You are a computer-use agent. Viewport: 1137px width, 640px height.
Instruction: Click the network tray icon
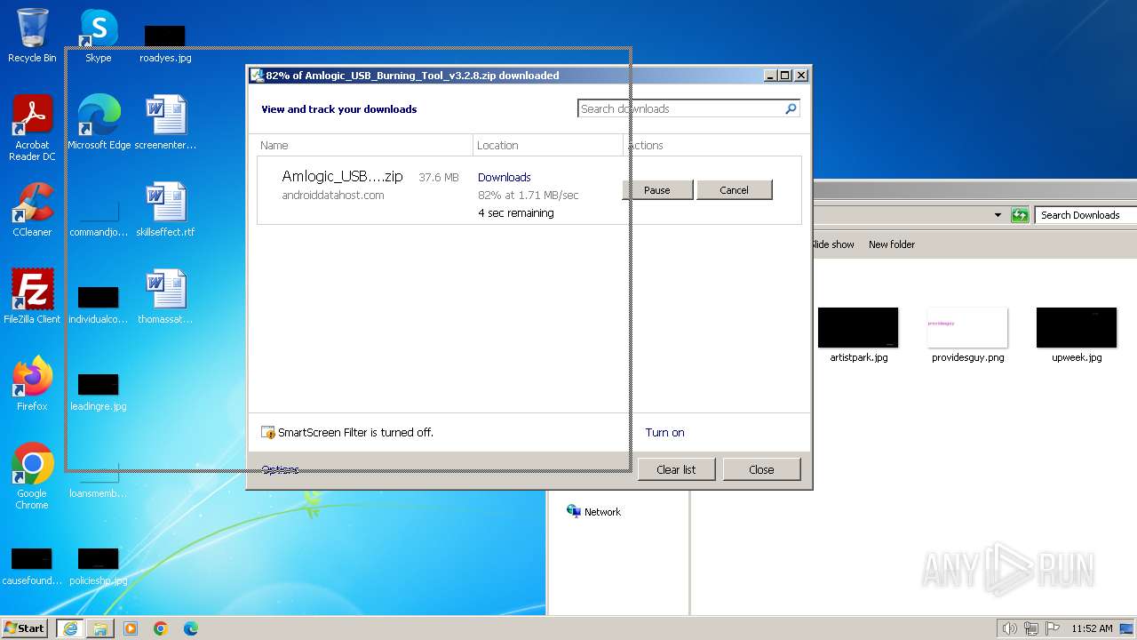(x=1031, y=628)
